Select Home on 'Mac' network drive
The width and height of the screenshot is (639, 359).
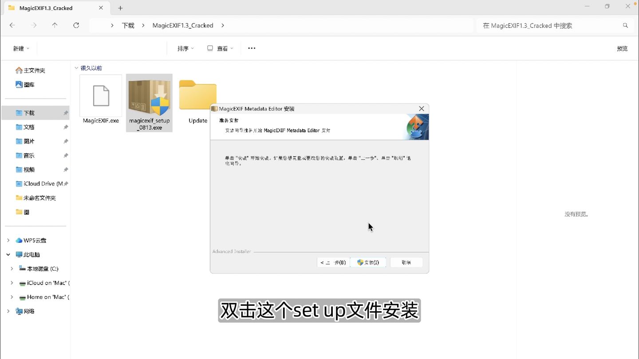pos(44,297)
